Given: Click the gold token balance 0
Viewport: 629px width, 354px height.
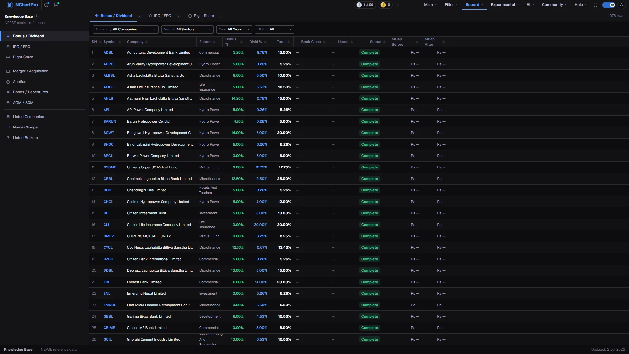Looking at the screenshot, I should [386, 5].
